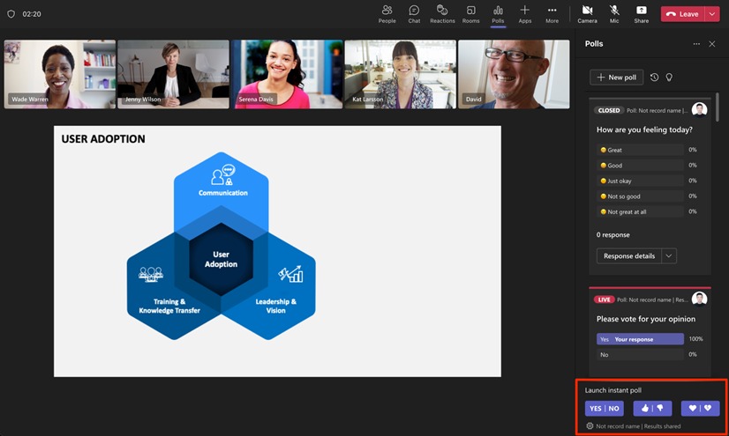Screen dimensions: 729x436
Task: Expand the Response details dropdown chevron
Action: 669,256
